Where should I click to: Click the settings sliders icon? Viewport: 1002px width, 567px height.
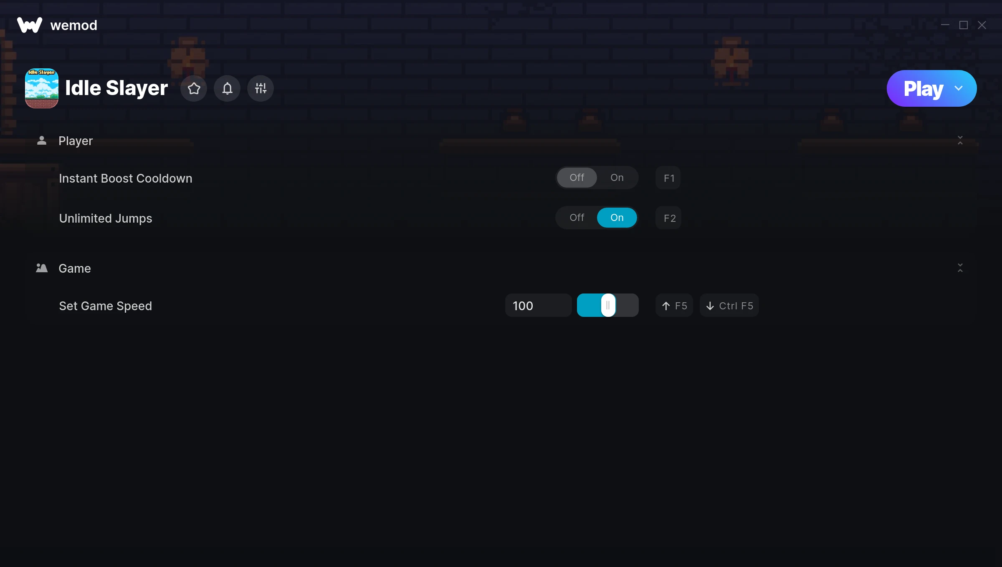click(261, 88)
